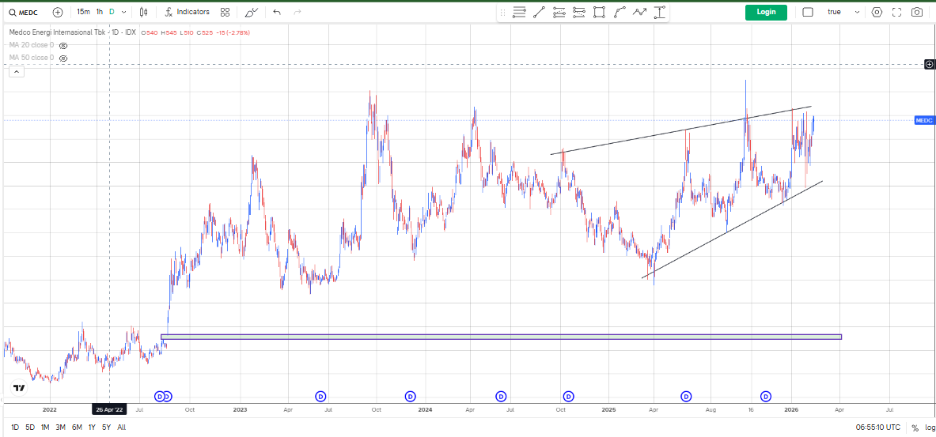Viewport: 936px width, 437px height.
Task: Pick the rectangle drawing tool
Action: click(599, 12)
